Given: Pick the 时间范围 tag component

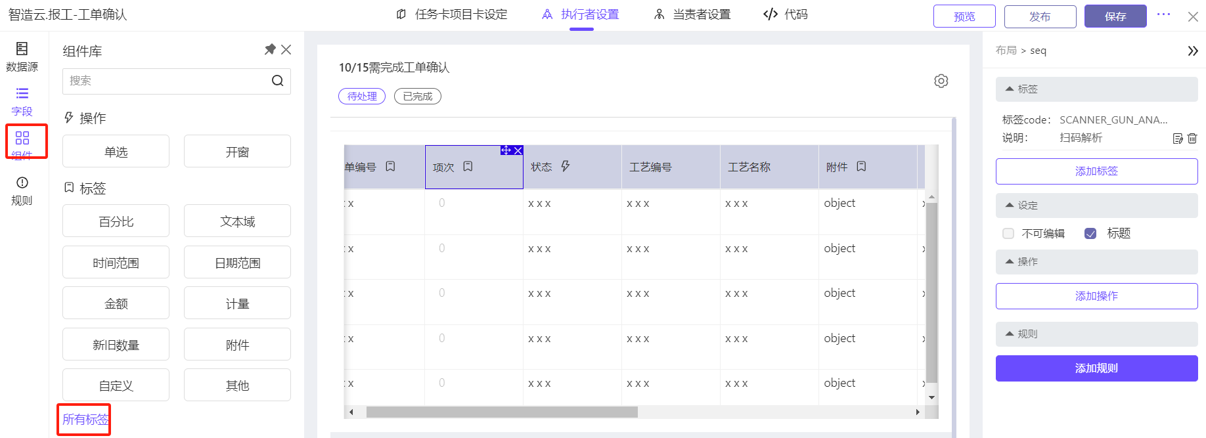Looking at the screenshot, I should coord(116,263).
